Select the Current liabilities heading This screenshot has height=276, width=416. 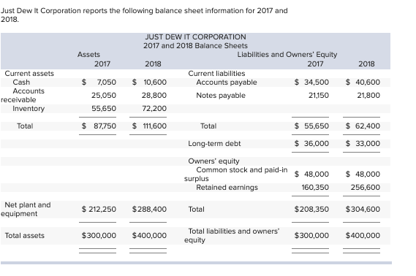tap(216, 73)
